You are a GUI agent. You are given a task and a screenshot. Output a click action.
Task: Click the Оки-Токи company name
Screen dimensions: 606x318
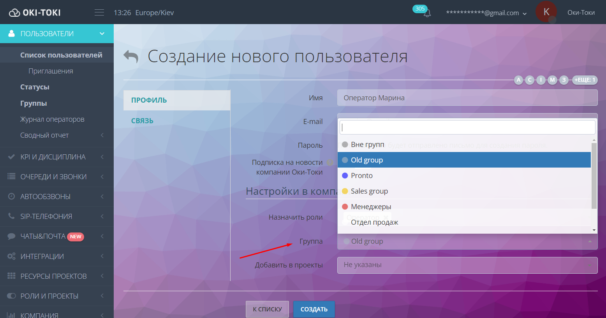tap(581, 12)
